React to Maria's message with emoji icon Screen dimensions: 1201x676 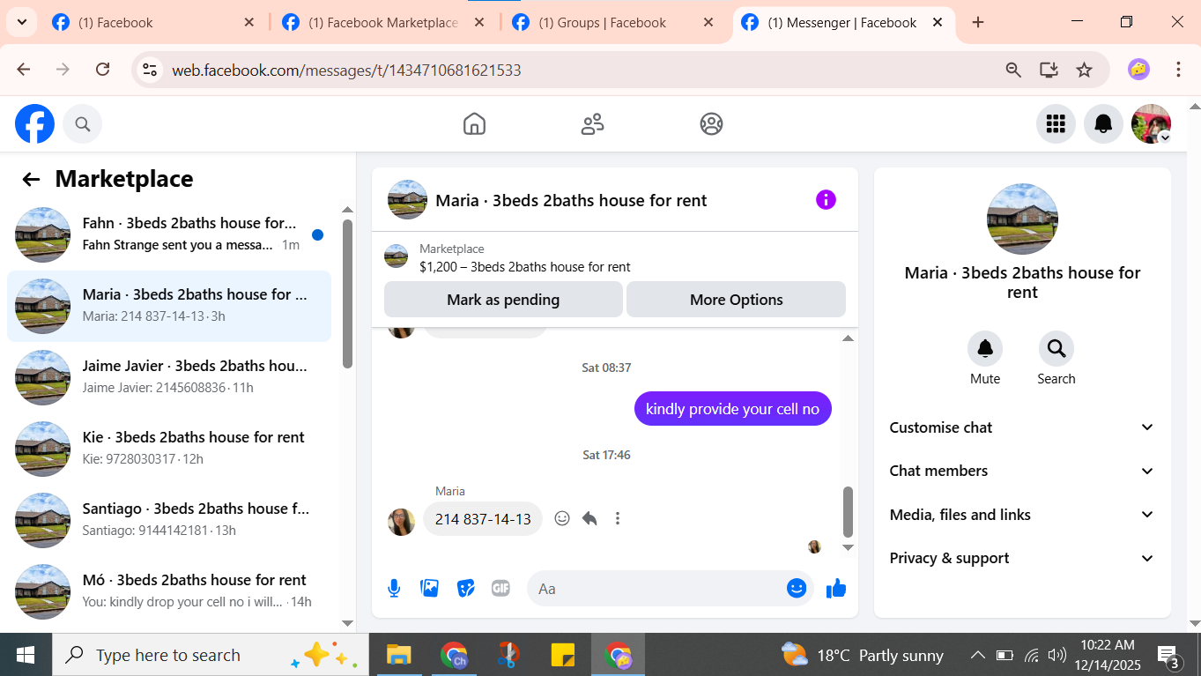pyautogui.click(x=562, y=518)
